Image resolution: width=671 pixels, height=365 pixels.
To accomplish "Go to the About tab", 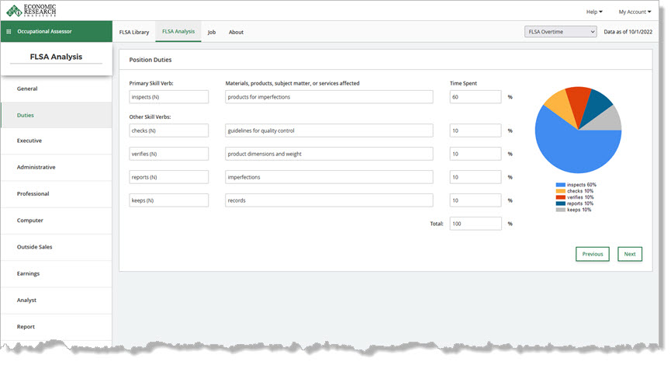I will coord(236,32).
